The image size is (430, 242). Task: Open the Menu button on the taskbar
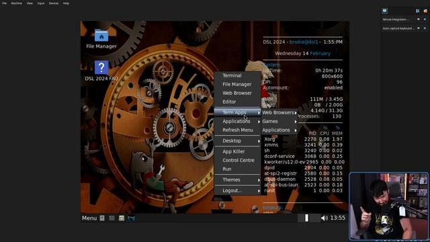click(89, 218)
